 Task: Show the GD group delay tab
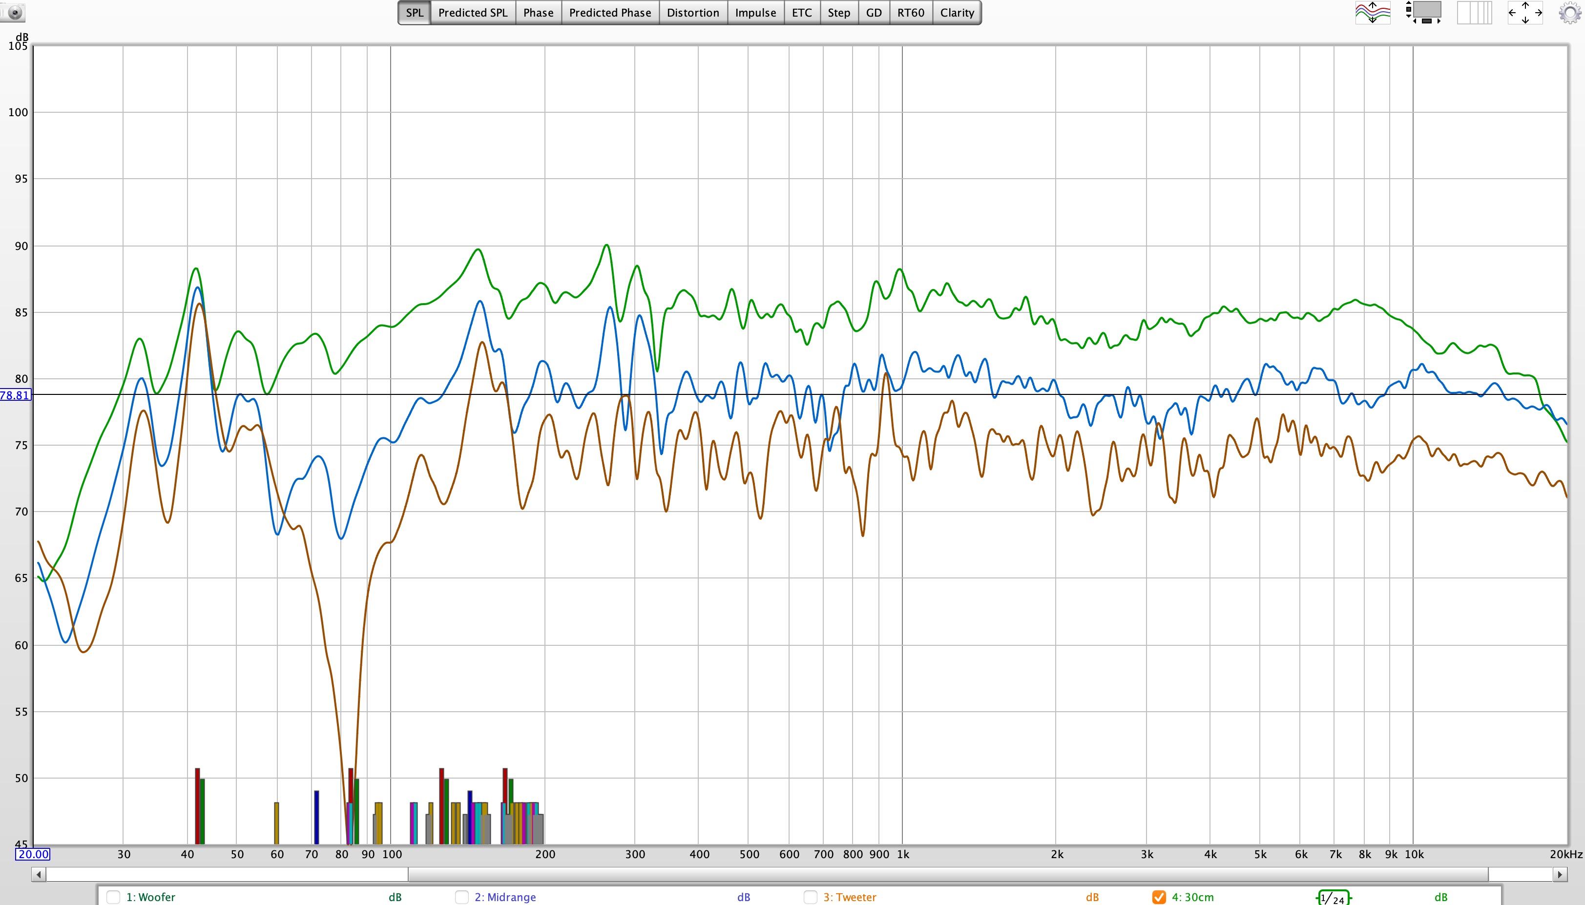(x=873, y=12)
